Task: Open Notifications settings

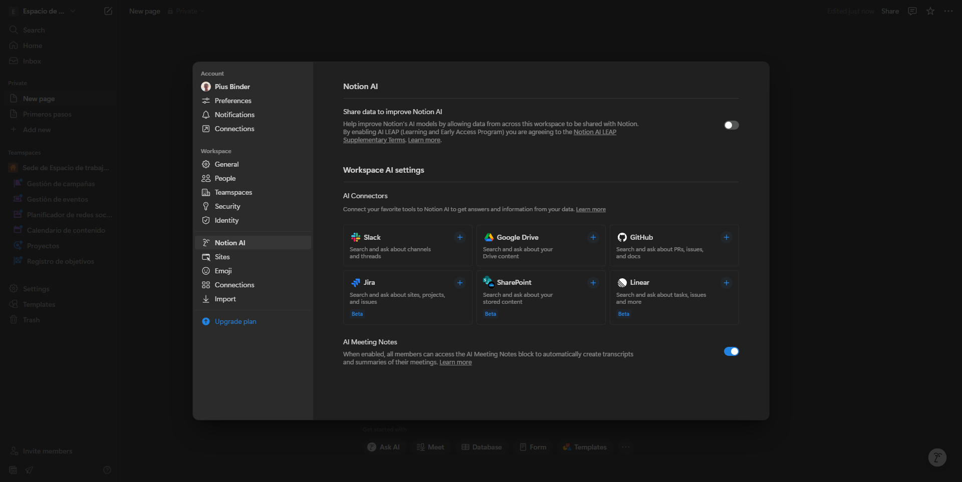Action: (253, 115)
